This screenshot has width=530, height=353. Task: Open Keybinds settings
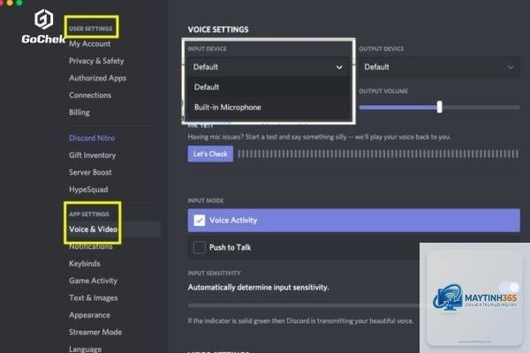pos(85,264)
